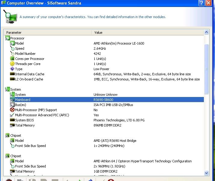The height and width of the screenshot is (181, 215).
Task: Select the value 'AMD Athlon(tm) Processor LE-1600'
Action: [119, 43]
